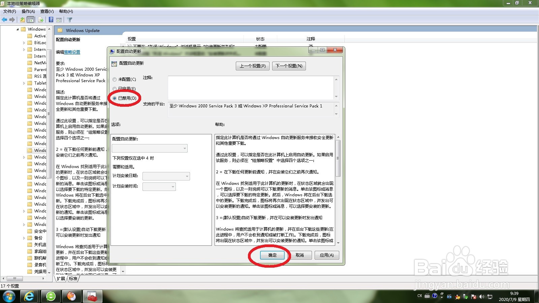Switch to the 标准 tab
The image size is (539, 303).
pos(73,279)
